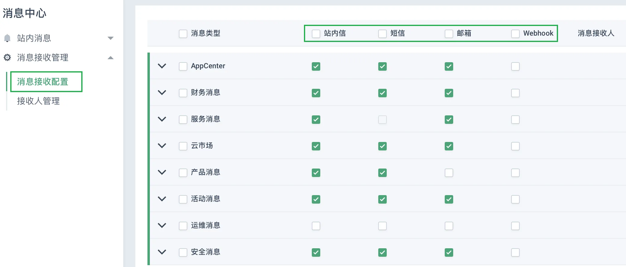Image resolution: width=626 pixels, height=267 pixels.
Task: Expand the 财务消息 row chevron
Action: [162, 92]
